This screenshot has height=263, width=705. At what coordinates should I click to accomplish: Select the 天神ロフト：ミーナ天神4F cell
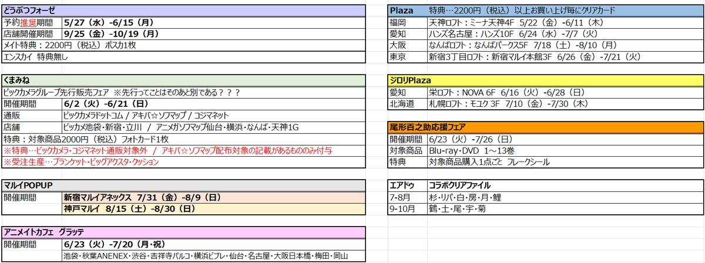(565, 22)
